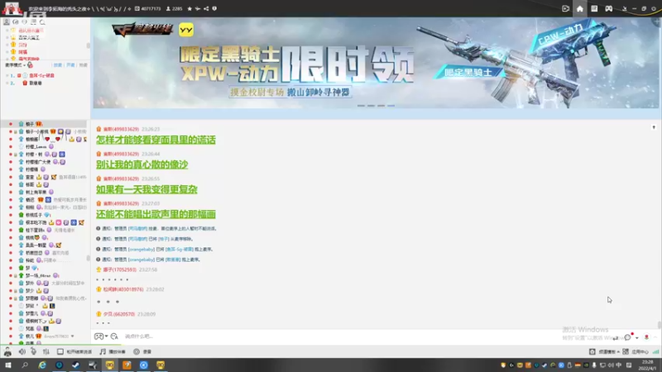The image size is (662, 372).
Task: Click the info circle icon in title bar
Action: [x=214, y=8]
